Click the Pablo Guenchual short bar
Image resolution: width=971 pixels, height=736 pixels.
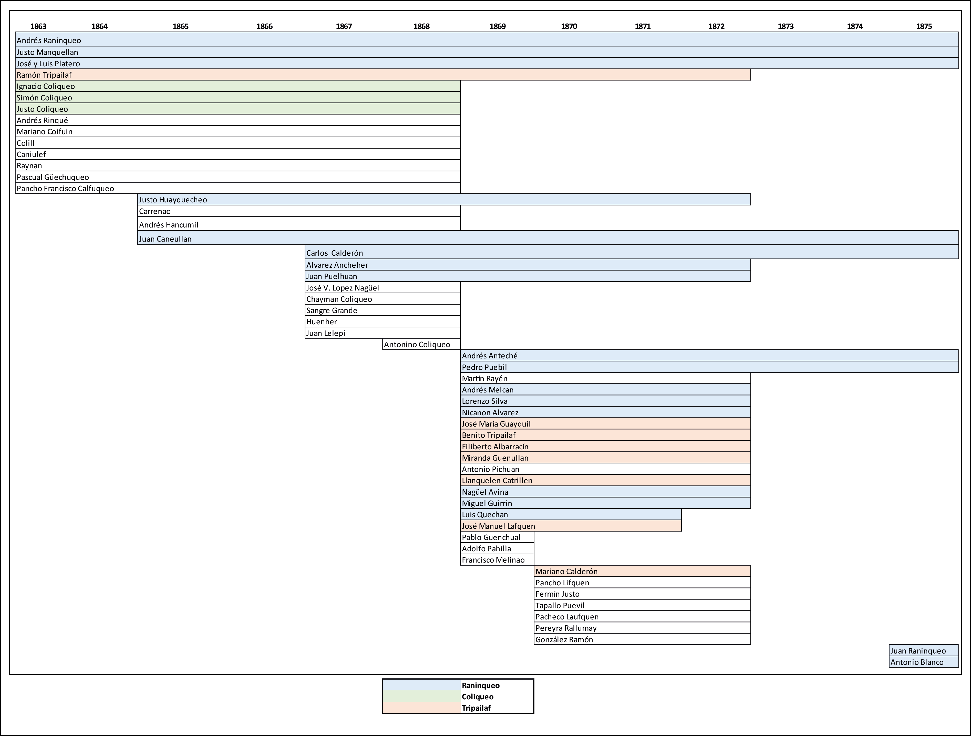coord(497,537)
